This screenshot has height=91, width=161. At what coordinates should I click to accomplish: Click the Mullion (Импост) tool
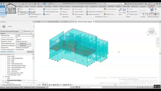47,14
